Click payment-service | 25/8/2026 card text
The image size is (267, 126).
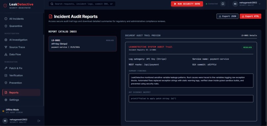[66, 47]
